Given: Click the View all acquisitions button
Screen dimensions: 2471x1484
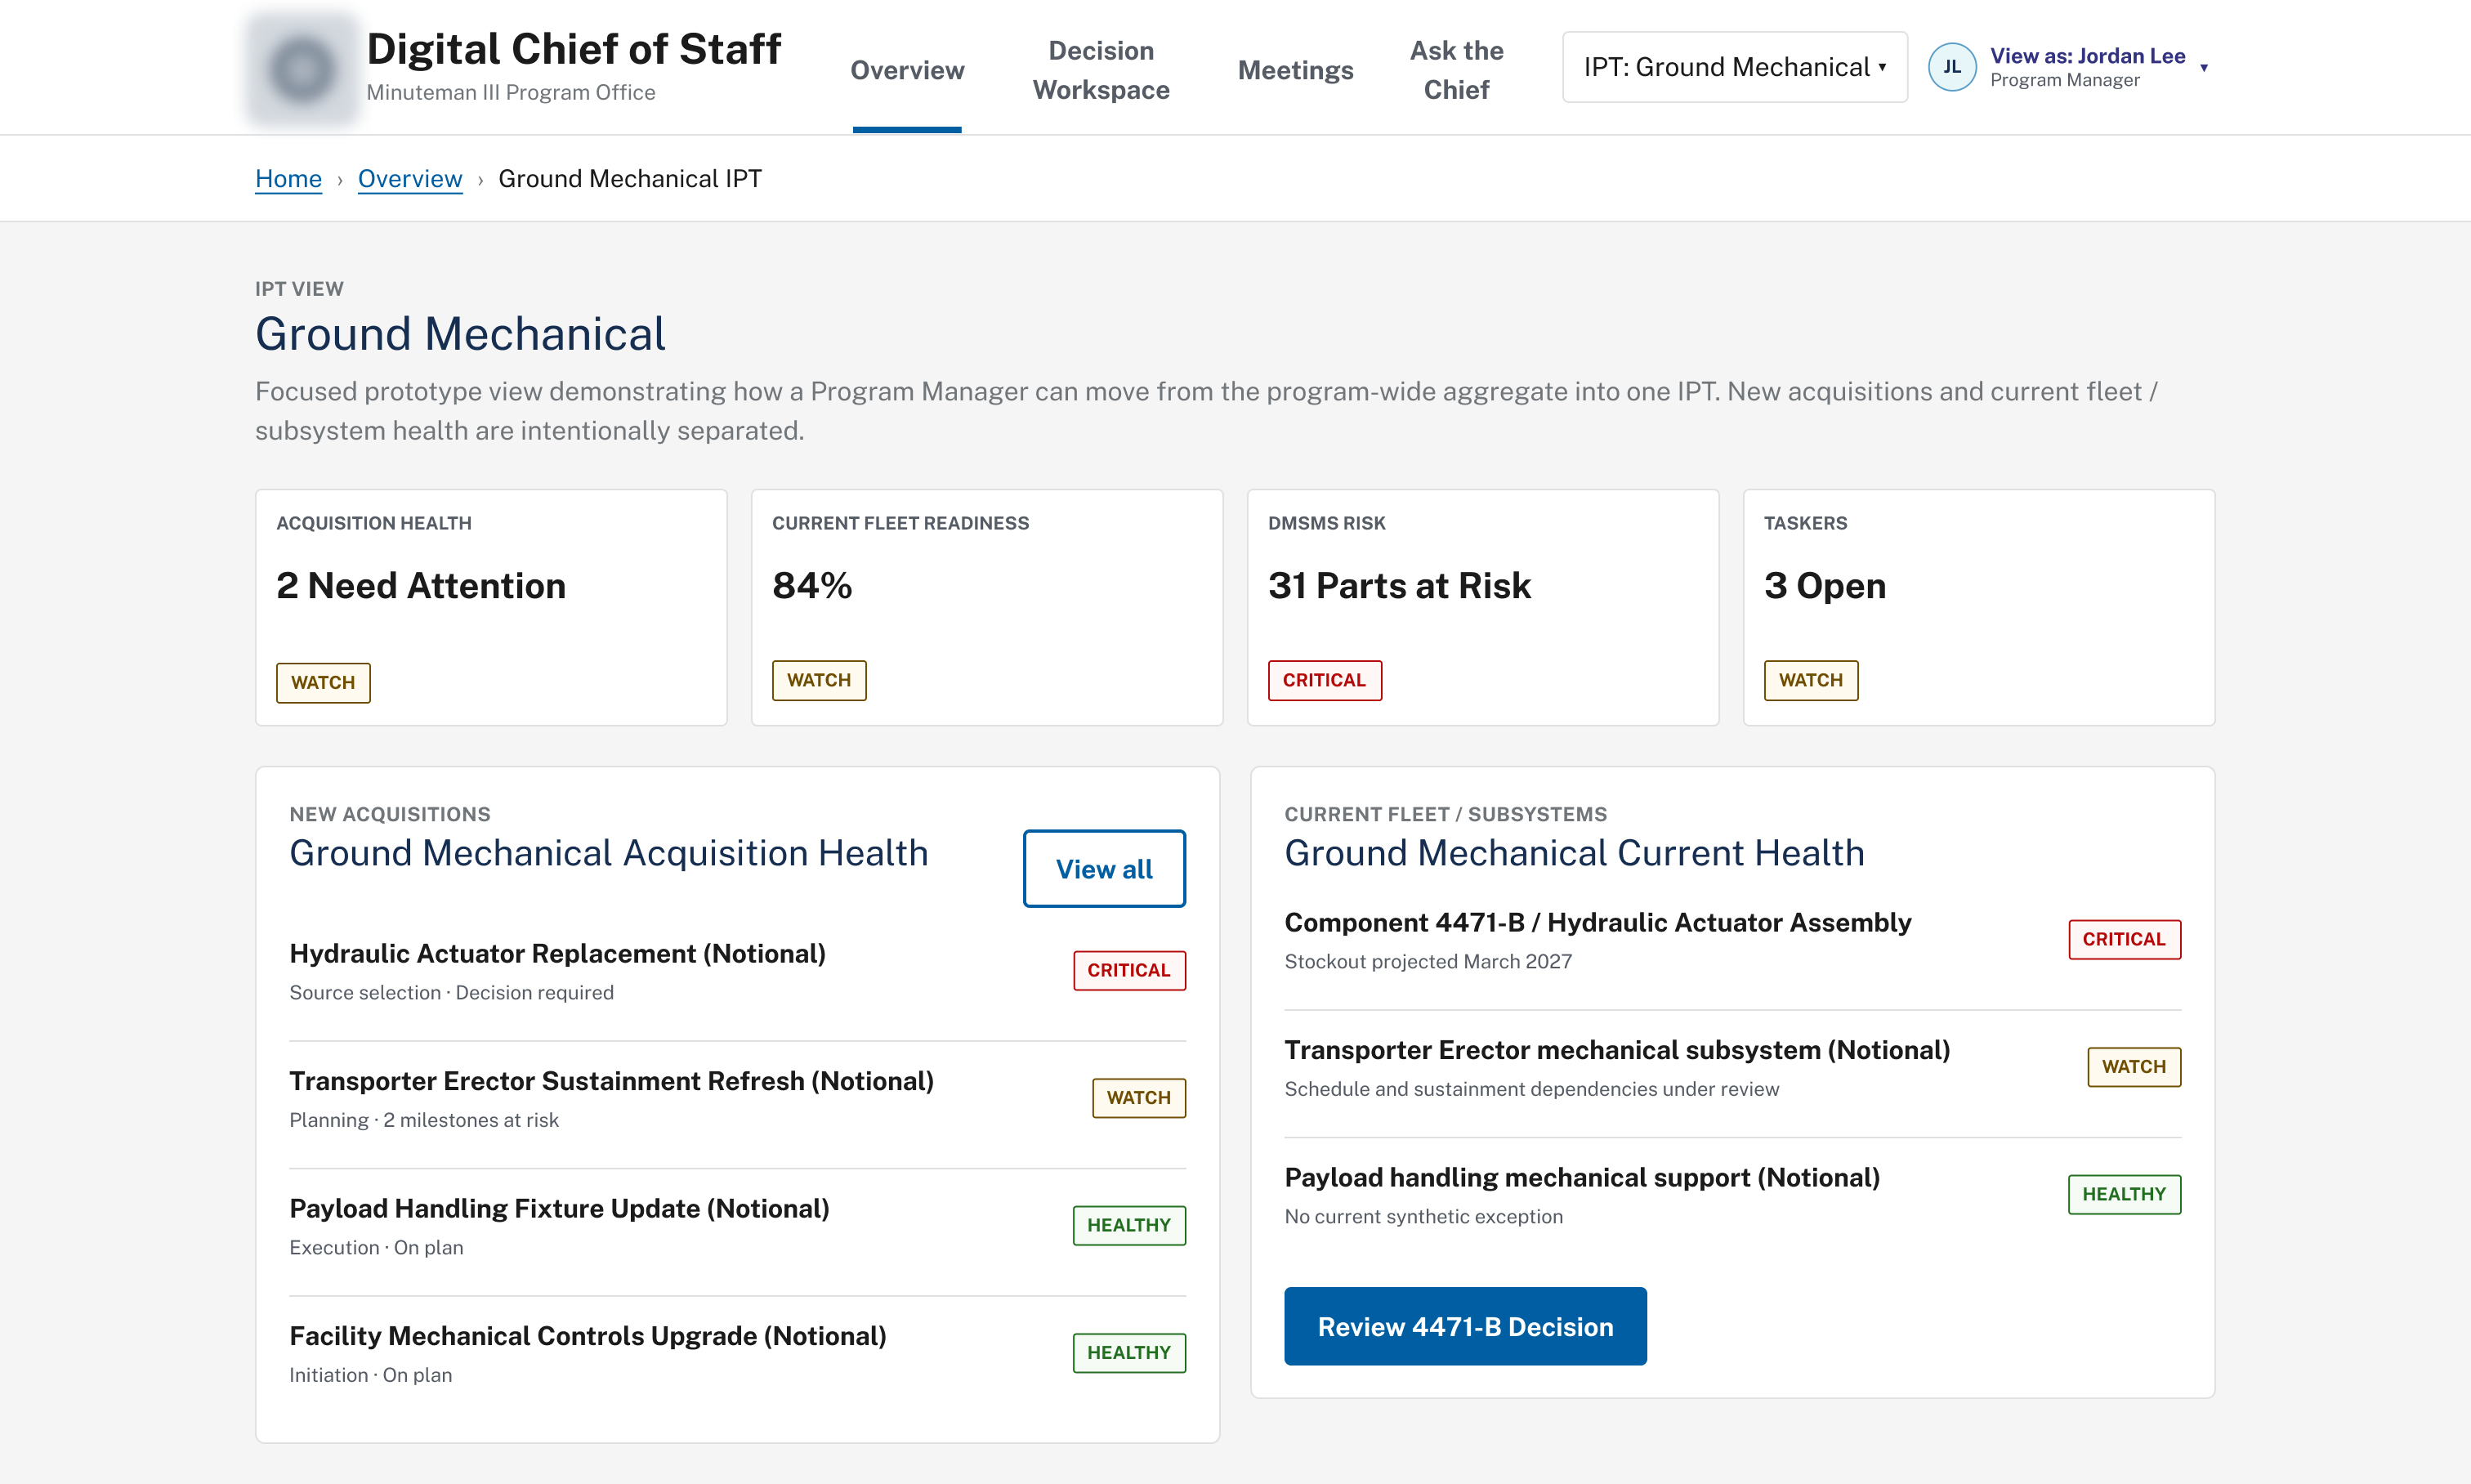Looking at the screenshot, I should pos(1104,868).
